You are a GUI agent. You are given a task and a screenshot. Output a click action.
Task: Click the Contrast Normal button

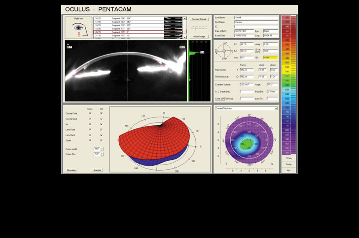click(x=199, y=19)
